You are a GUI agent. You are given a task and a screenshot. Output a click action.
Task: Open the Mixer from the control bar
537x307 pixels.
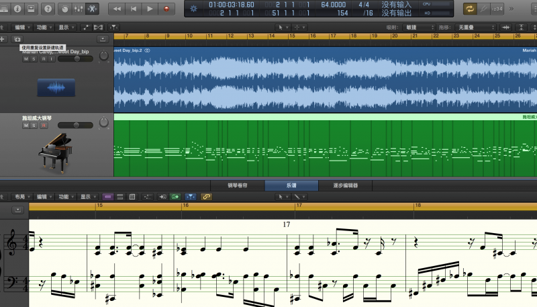coord(78,9)
